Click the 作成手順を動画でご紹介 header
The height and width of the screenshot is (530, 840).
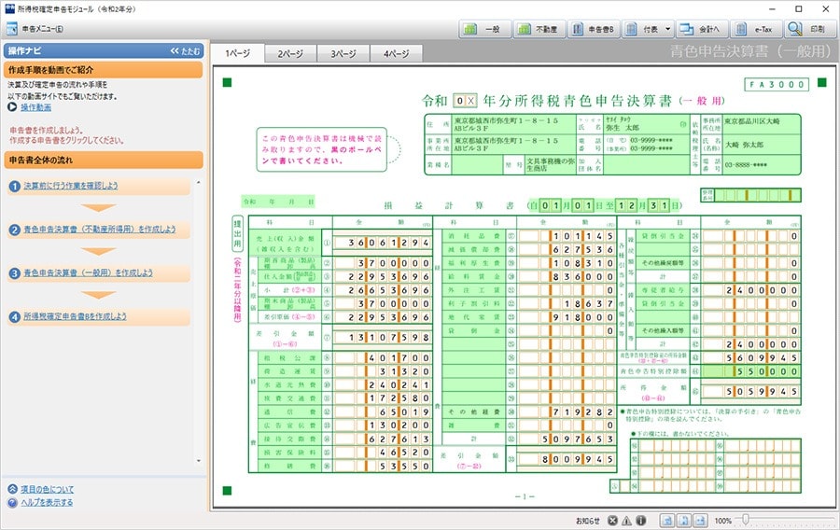(x=104, y=70)
